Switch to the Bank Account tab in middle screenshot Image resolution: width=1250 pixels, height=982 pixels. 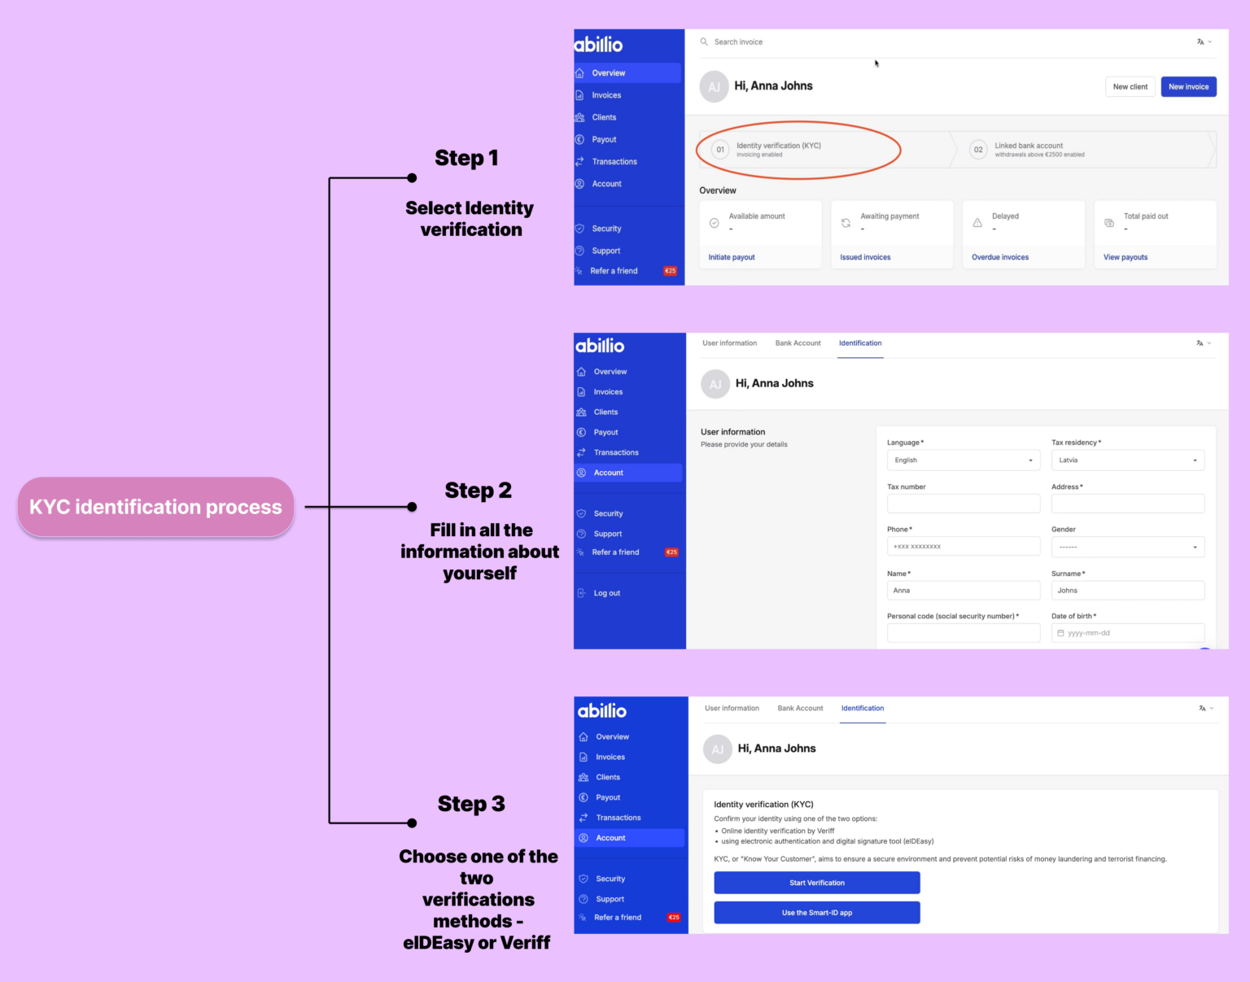tap(798, 343)
